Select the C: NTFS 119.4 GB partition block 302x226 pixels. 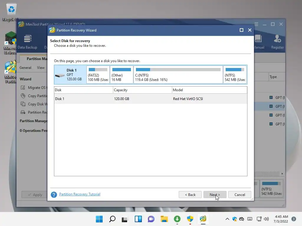[x=178, y=74]
